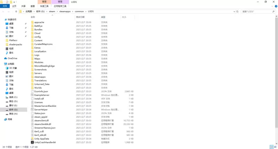Select the Worlds folder row
Image resolution: width=278 pixels, height=149 pixels.
82,88
